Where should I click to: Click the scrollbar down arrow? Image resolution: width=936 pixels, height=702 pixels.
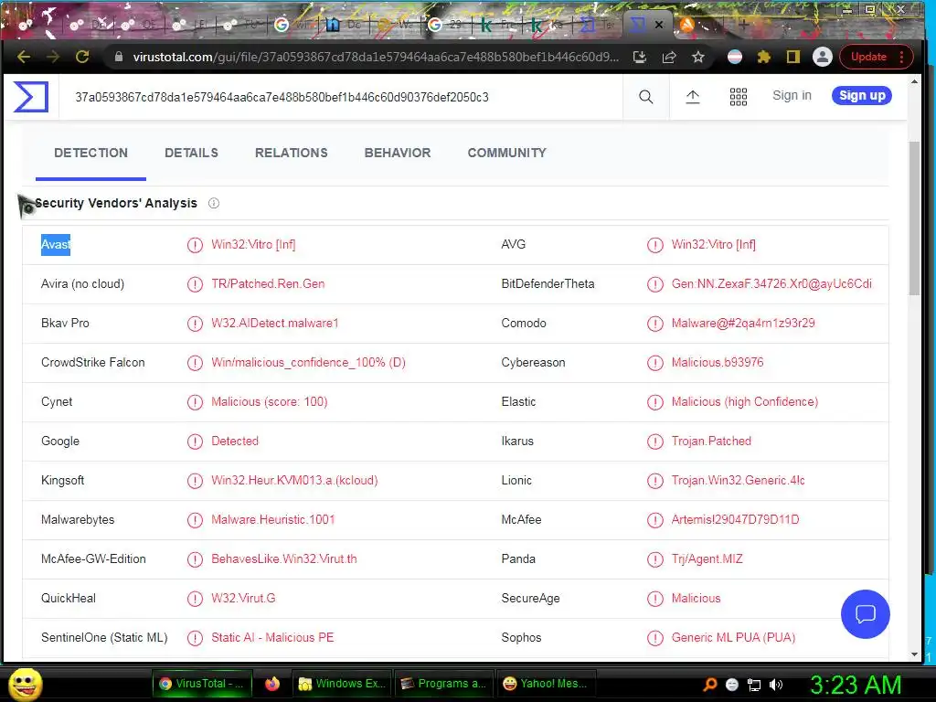(x=914, y=654)
